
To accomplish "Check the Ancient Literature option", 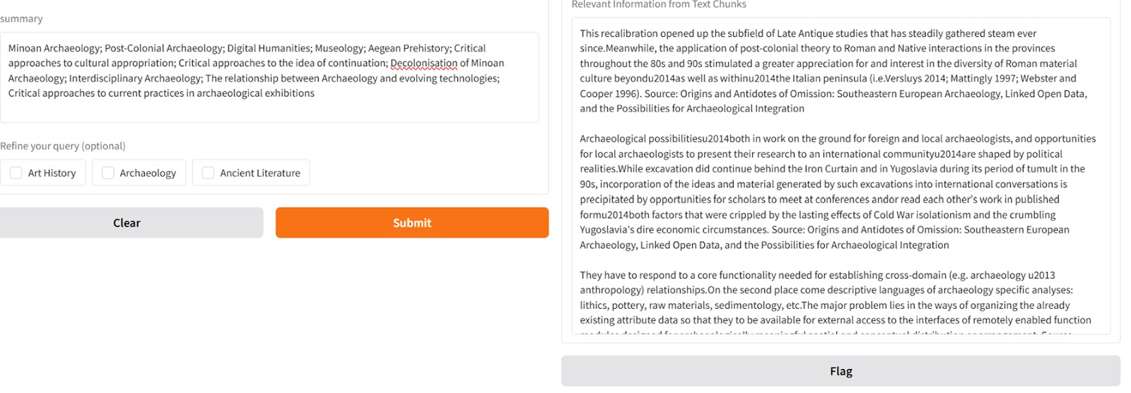I will pyautogui.click(x=209, y=173).
